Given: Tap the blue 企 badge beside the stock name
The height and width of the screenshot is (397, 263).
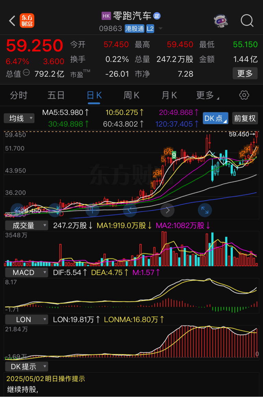Looking at the screenshot, I should tap(157, 16).
